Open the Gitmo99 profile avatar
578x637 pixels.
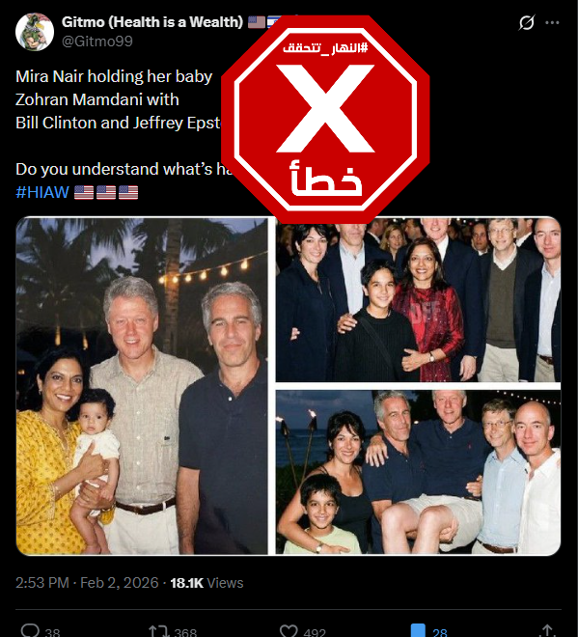35,32
